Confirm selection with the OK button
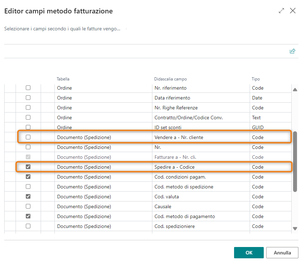The image size is (303, 265). pos(249,253)
